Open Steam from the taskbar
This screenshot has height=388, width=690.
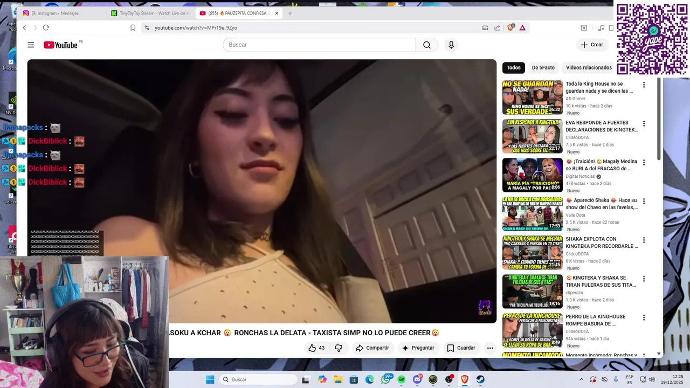(x=480, y=379)
